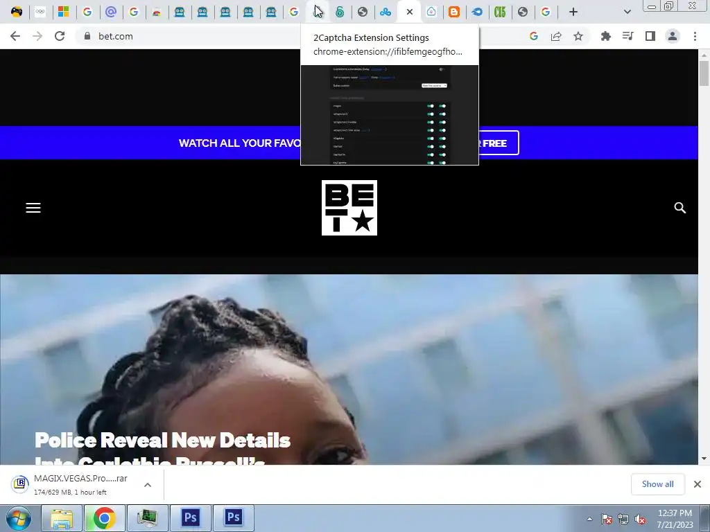710x532 pixels.
Task: Switch to the Microsoft logo tab
Action: 63,12
